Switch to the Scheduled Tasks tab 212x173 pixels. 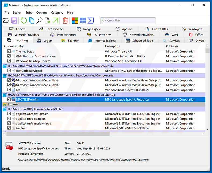click(140, 41)
